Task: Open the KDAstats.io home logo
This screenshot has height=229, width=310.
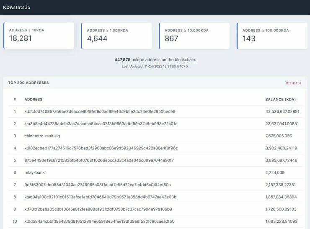Action: click(17, 8)
